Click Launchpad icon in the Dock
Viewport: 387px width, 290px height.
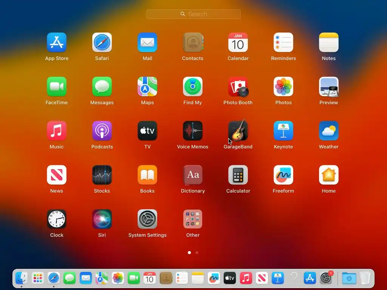(37, 278)
